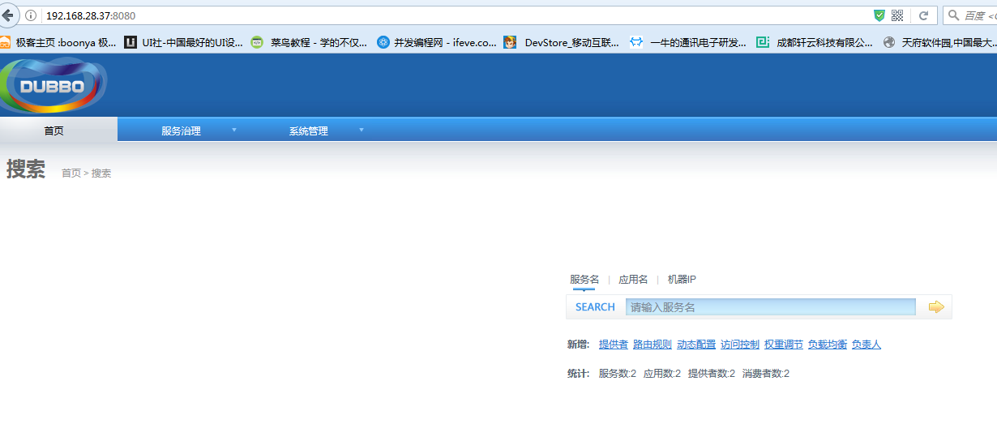Switch to the 机器IP search tab

pyautogui.click(x=682, y=280)
